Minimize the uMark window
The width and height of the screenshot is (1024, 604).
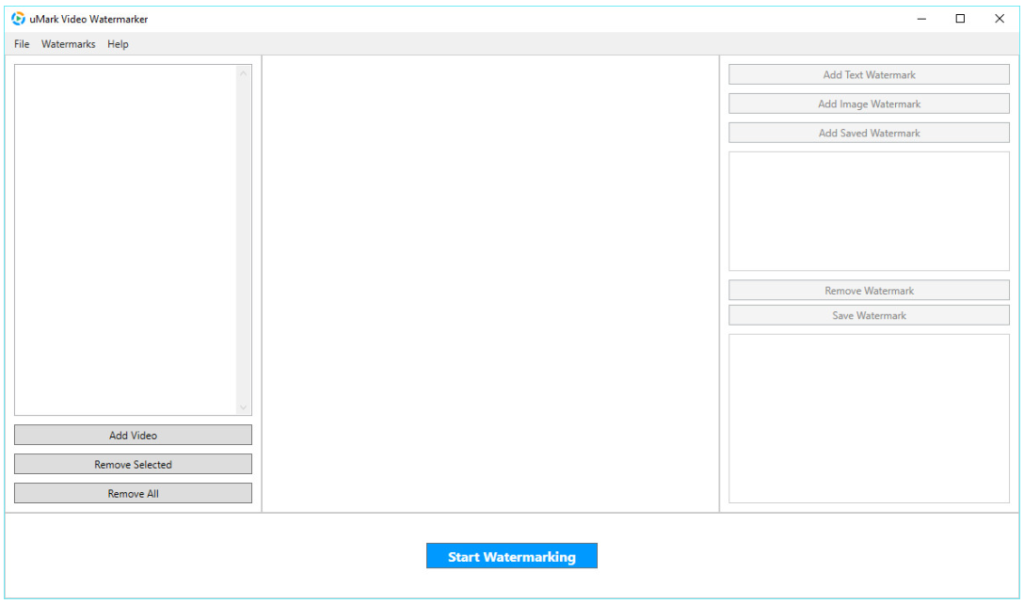point(921,19)
